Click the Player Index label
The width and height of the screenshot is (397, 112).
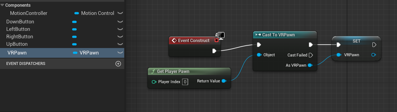[169, 82]
